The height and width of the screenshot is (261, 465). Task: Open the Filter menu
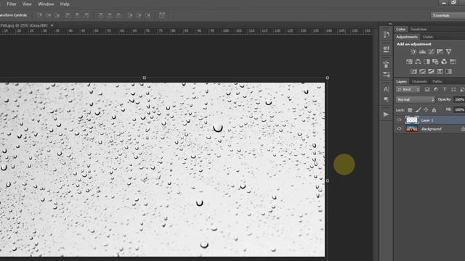click(x=12, y=4)
